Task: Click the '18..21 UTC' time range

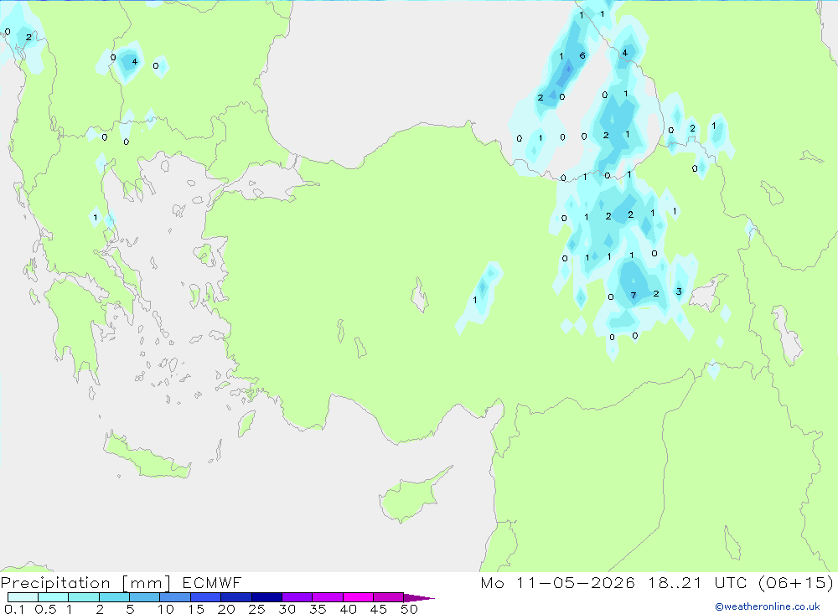Action: pos(697,582)
